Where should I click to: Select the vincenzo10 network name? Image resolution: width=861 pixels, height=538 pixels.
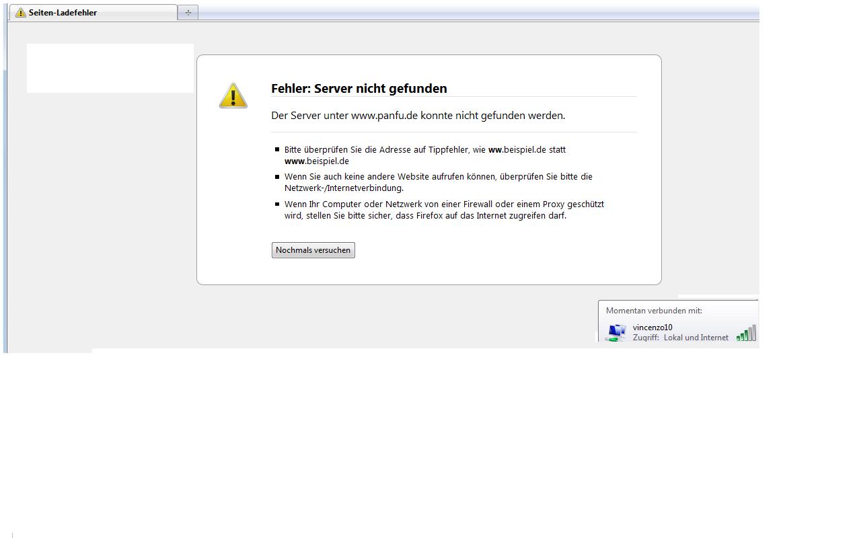tap(652, 328)
